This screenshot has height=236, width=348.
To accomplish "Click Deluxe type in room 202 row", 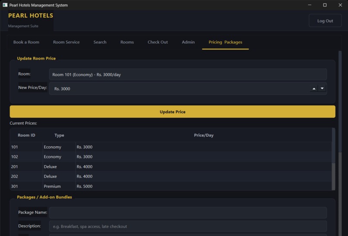I will (x=59, y=176).
